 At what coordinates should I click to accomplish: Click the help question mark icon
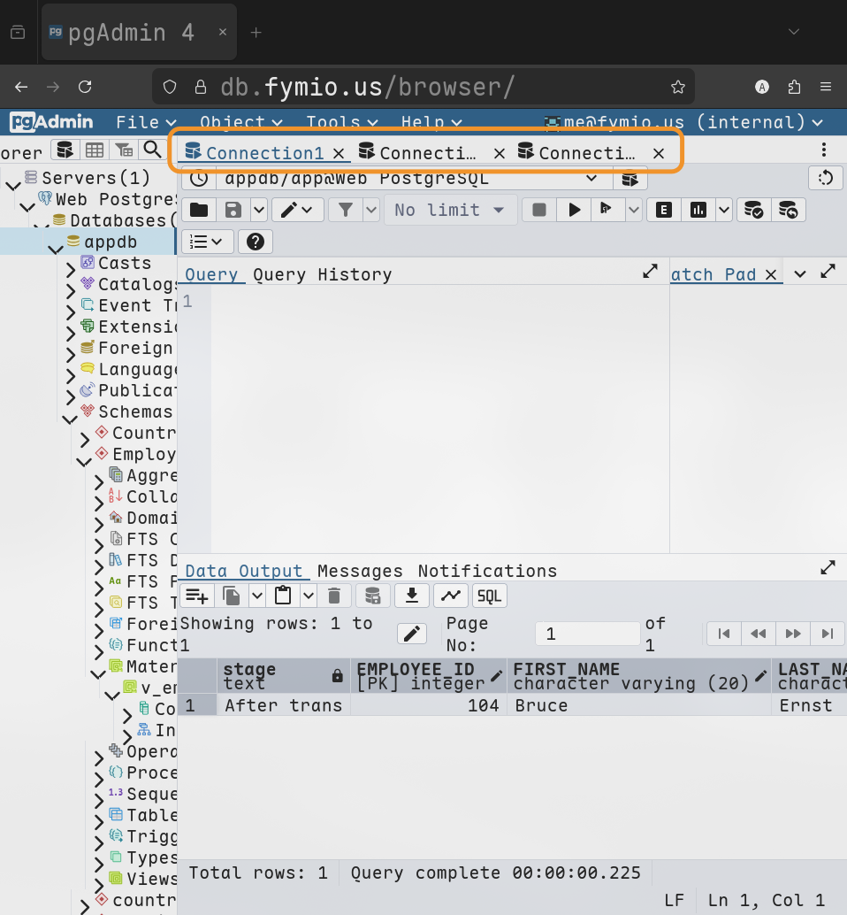tap(255, 242)
